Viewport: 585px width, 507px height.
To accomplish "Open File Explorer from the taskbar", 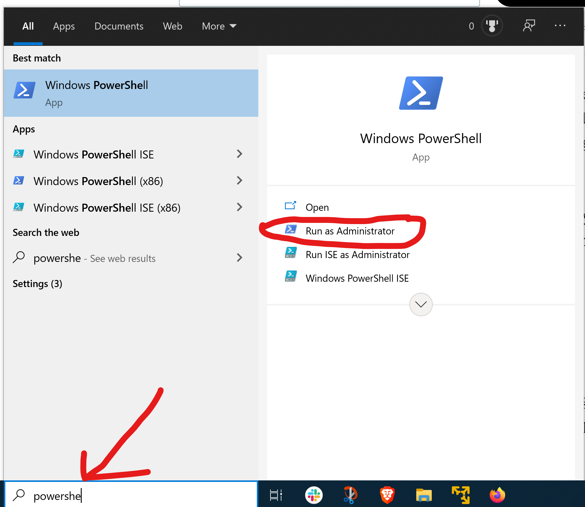I will (424, 495).
